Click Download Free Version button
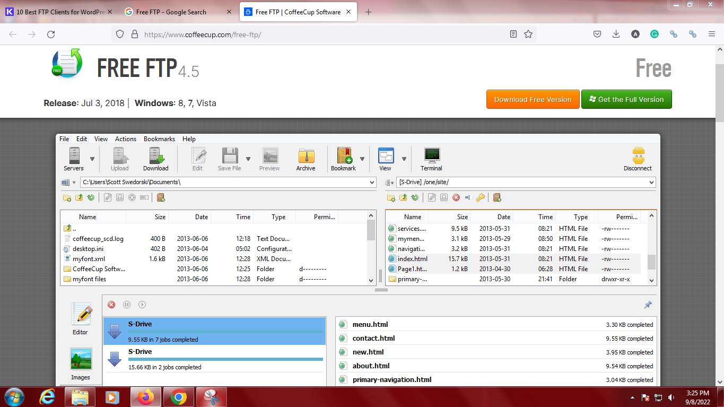 [x=533, y=99]
